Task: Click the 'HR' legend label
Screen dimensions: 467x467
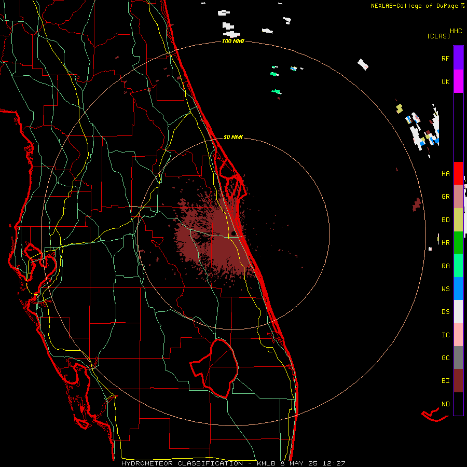Action: (445, 243)
